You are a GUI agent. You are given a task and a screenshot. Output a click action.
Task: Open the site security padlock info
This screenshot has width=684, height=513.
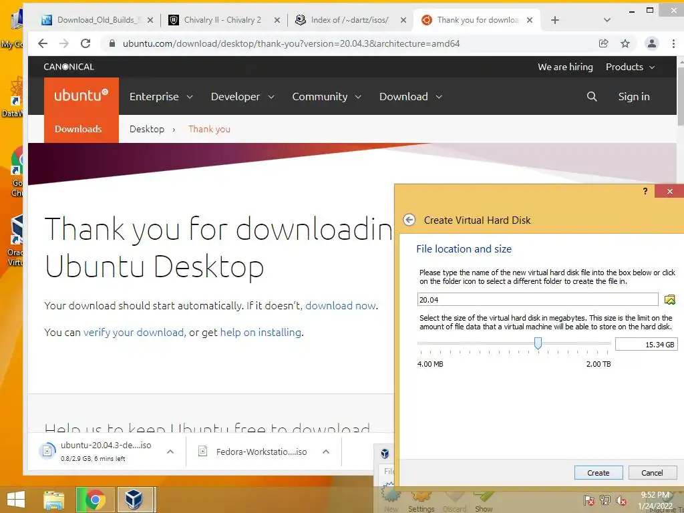[112, 43]
